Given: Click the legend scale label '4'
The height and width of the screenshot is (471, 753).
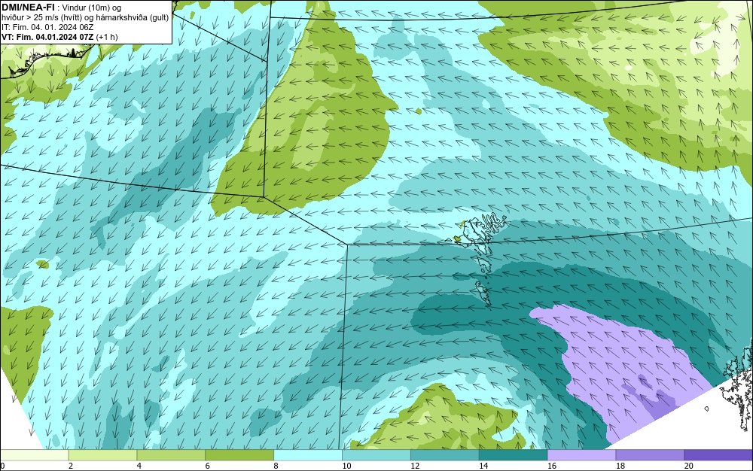Looking at the screenshot, I should point(139,466).
